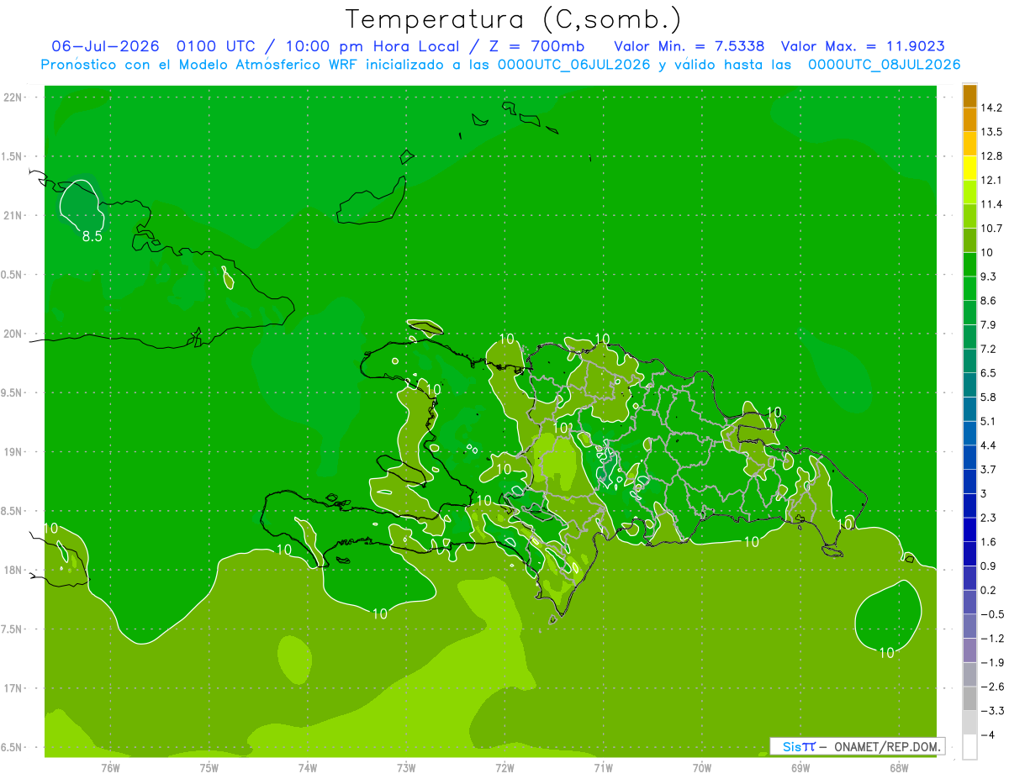Pick the swatch between 10.7 and 11.4
1009x779 pixels.
pyautogui.click(x=969, y=216)
